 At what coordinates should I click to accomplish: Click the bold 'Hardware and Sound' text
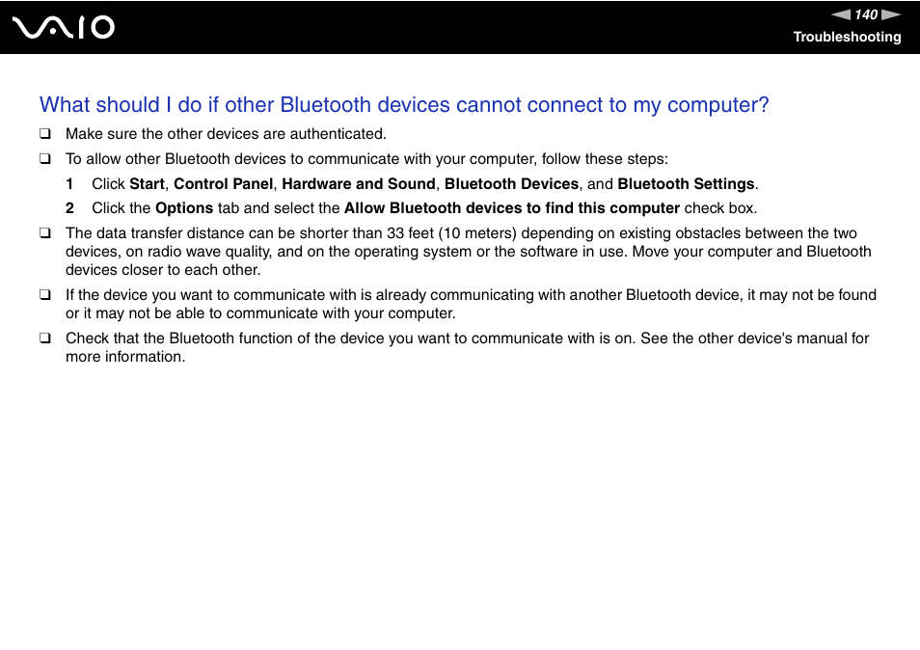[359, 184]
